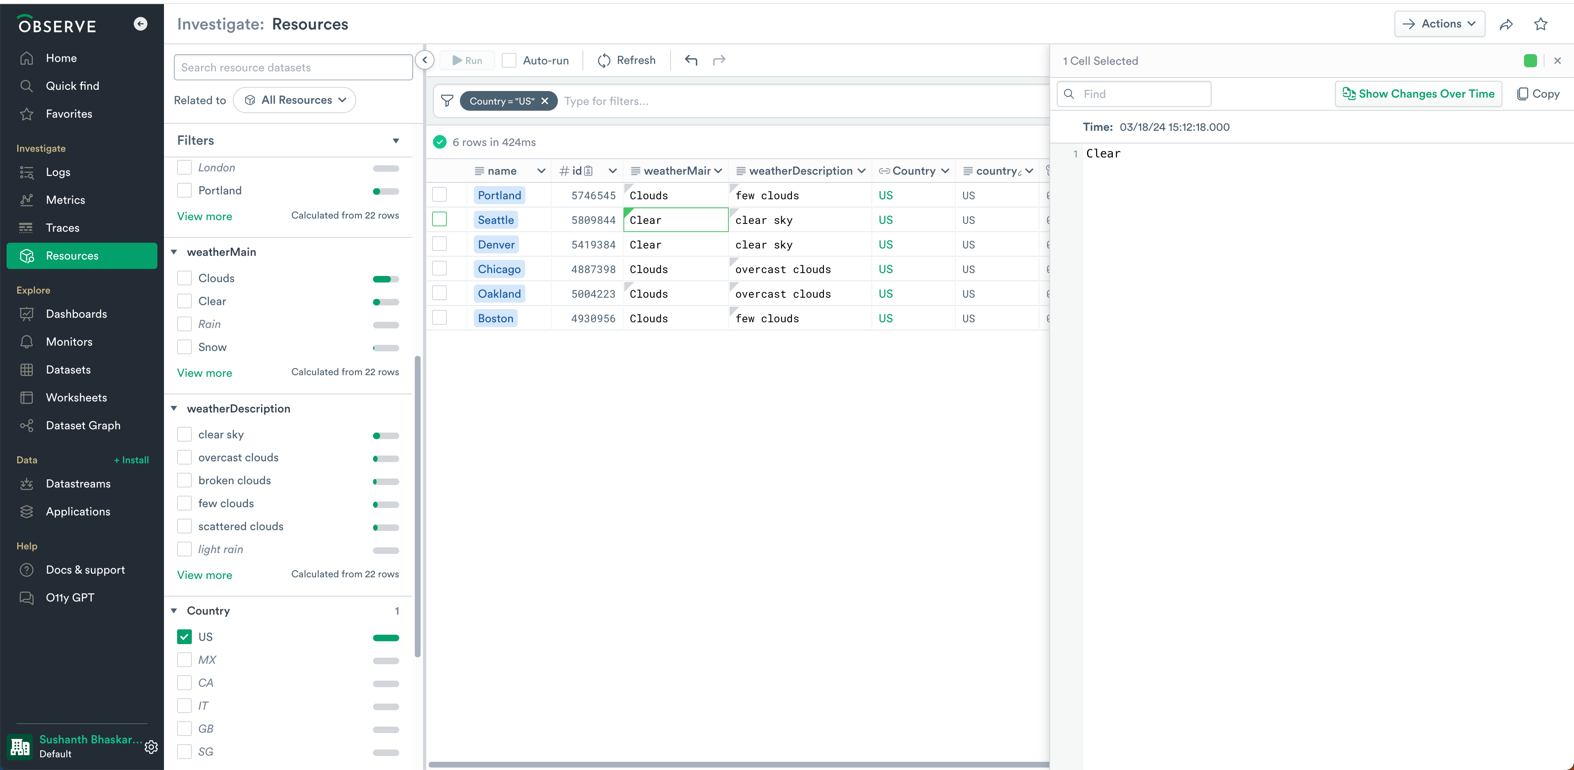Image resolution: width=1574 pixels, height=770 pixels.
Task: Click the filter funnel icon
Action: click(x=447, y=101)
